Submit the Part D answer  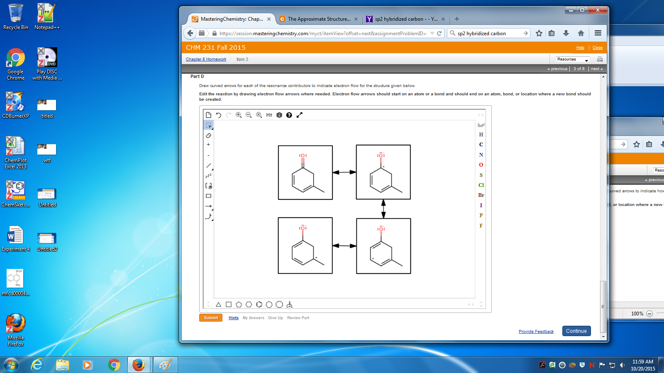click(210, 317)
